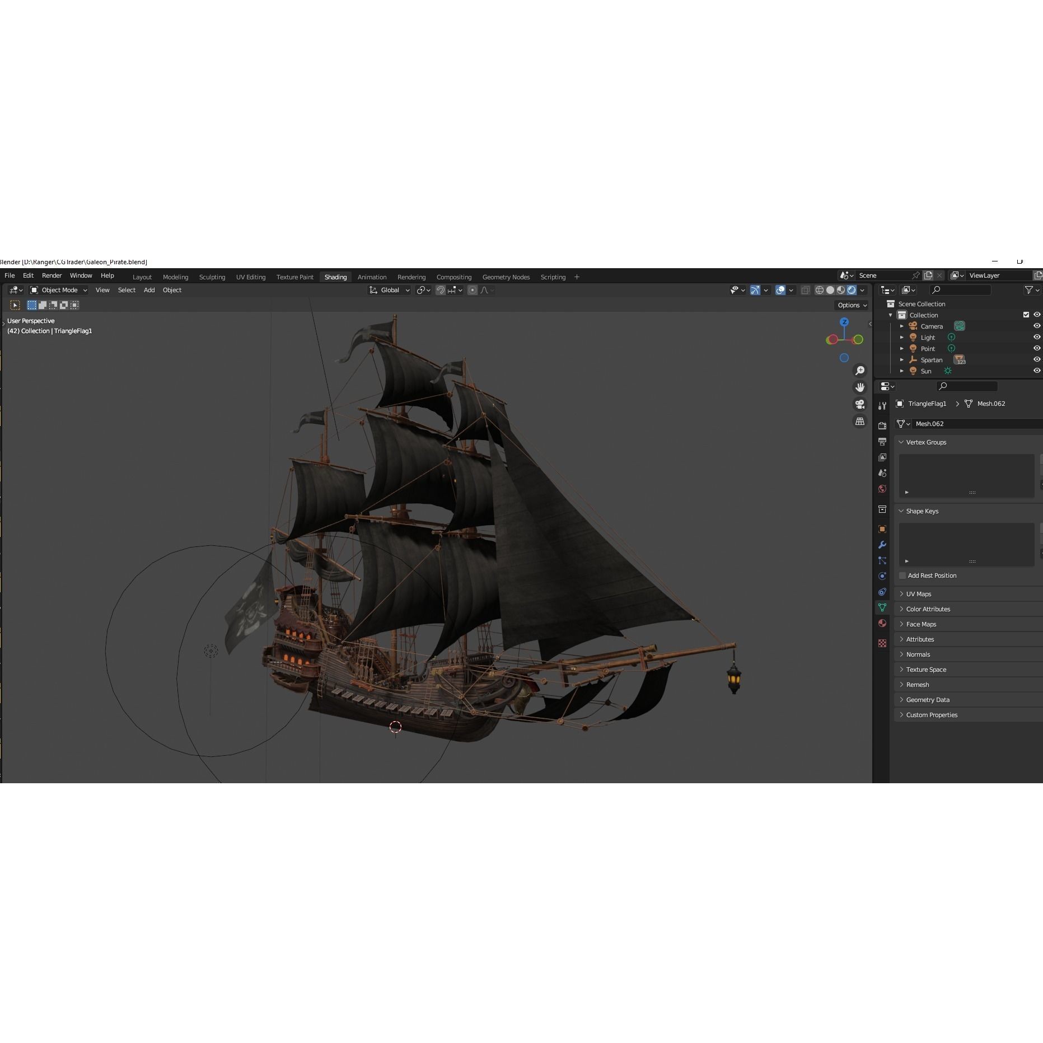Open the Particle properties tab
The image size is (1043, 1043).
coord(882,560)
